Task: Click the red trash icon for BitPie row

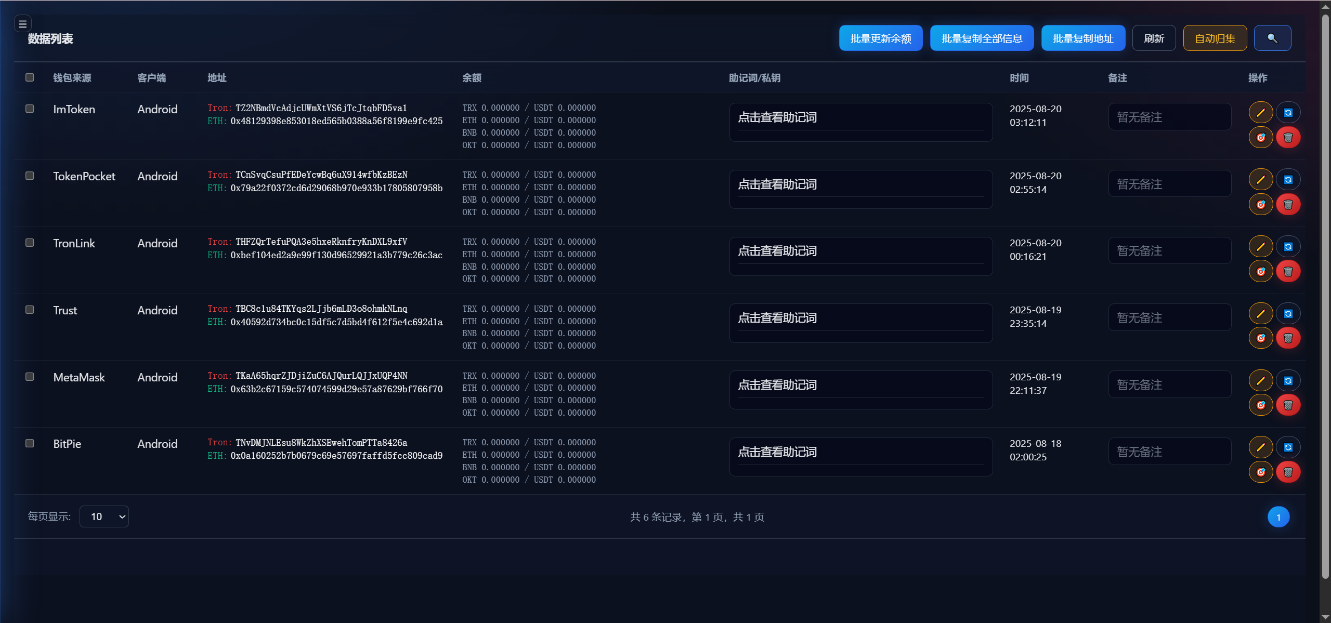Action: (x=1288, y=472)
